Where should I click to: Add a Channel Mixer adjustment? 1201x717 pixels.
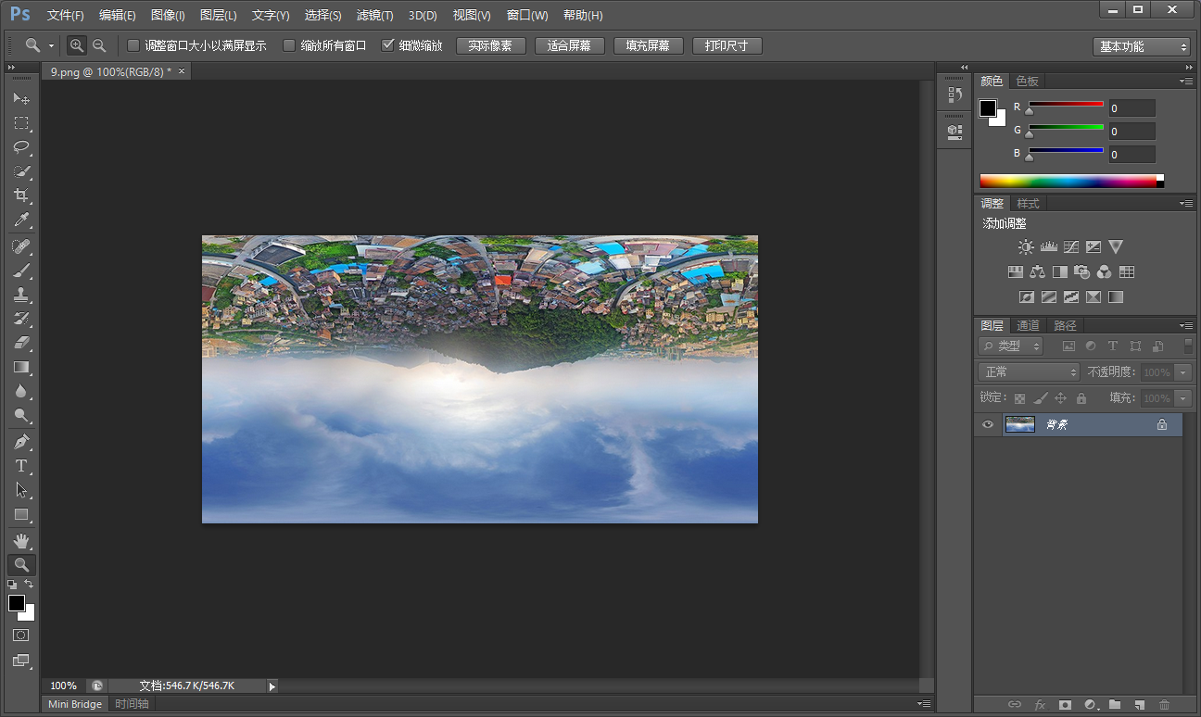click(x=1105, y=272)
